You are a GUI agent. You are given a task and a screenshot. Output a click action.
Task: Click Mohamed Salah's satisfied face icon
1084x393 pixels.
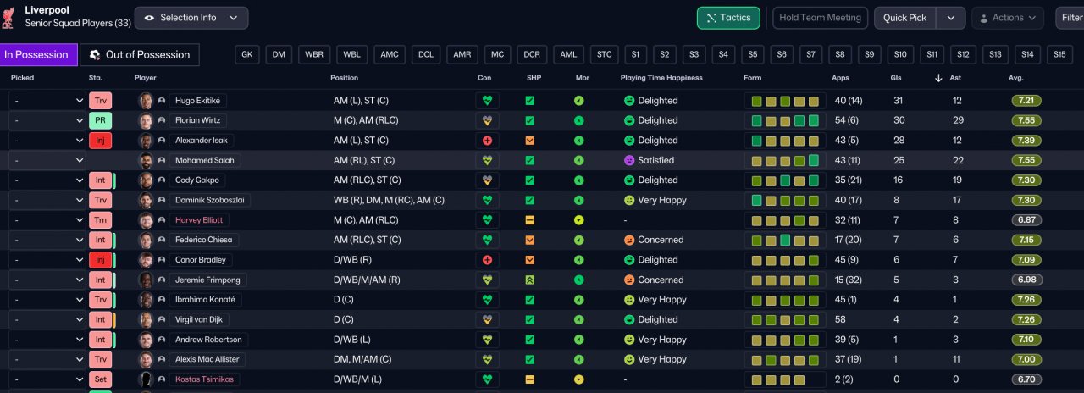pos(629,161)
